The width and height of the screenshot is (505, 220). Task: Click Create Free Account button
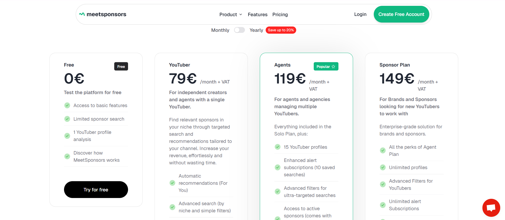[401, 14]
